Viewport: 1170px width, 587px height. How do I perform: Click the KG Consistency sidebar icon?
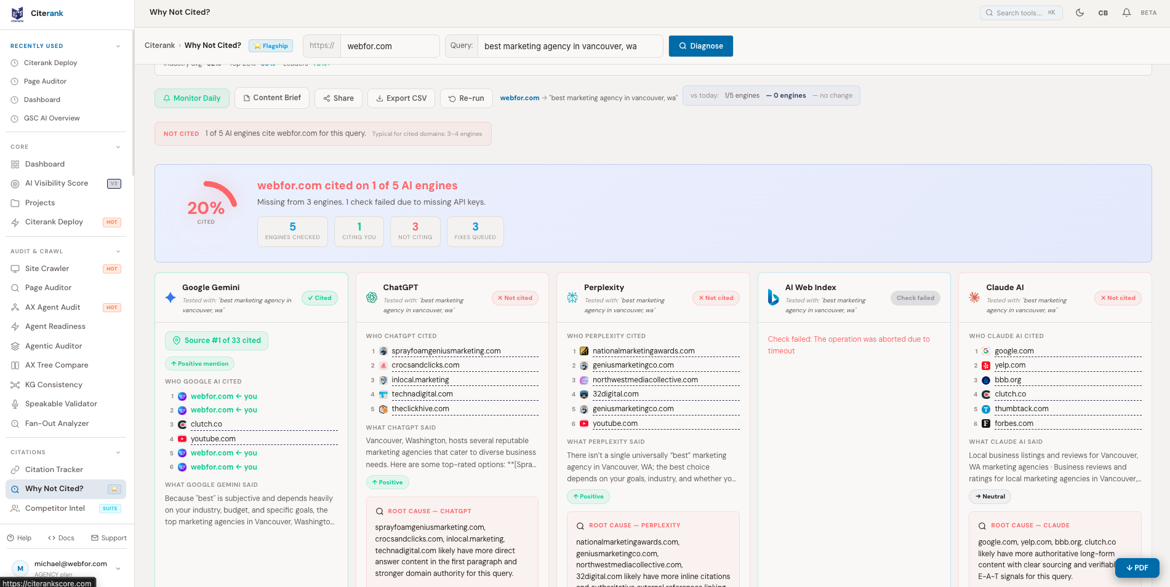[15, 385]
